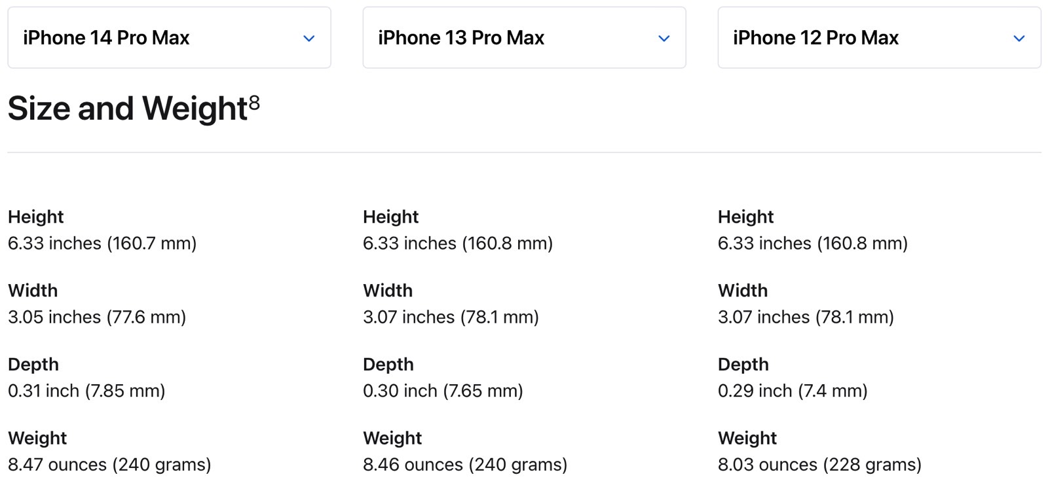
Task: Click the 0.31 inch (7.85 mm) depth value
Action: coord(86,391)
